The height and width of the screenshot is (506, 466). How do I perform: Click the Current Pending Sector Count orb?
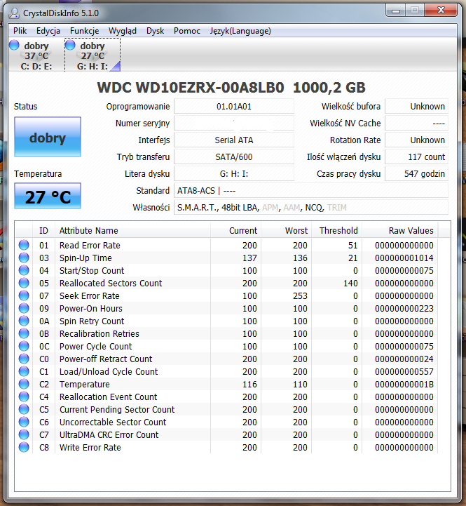[x=24, y=409]
